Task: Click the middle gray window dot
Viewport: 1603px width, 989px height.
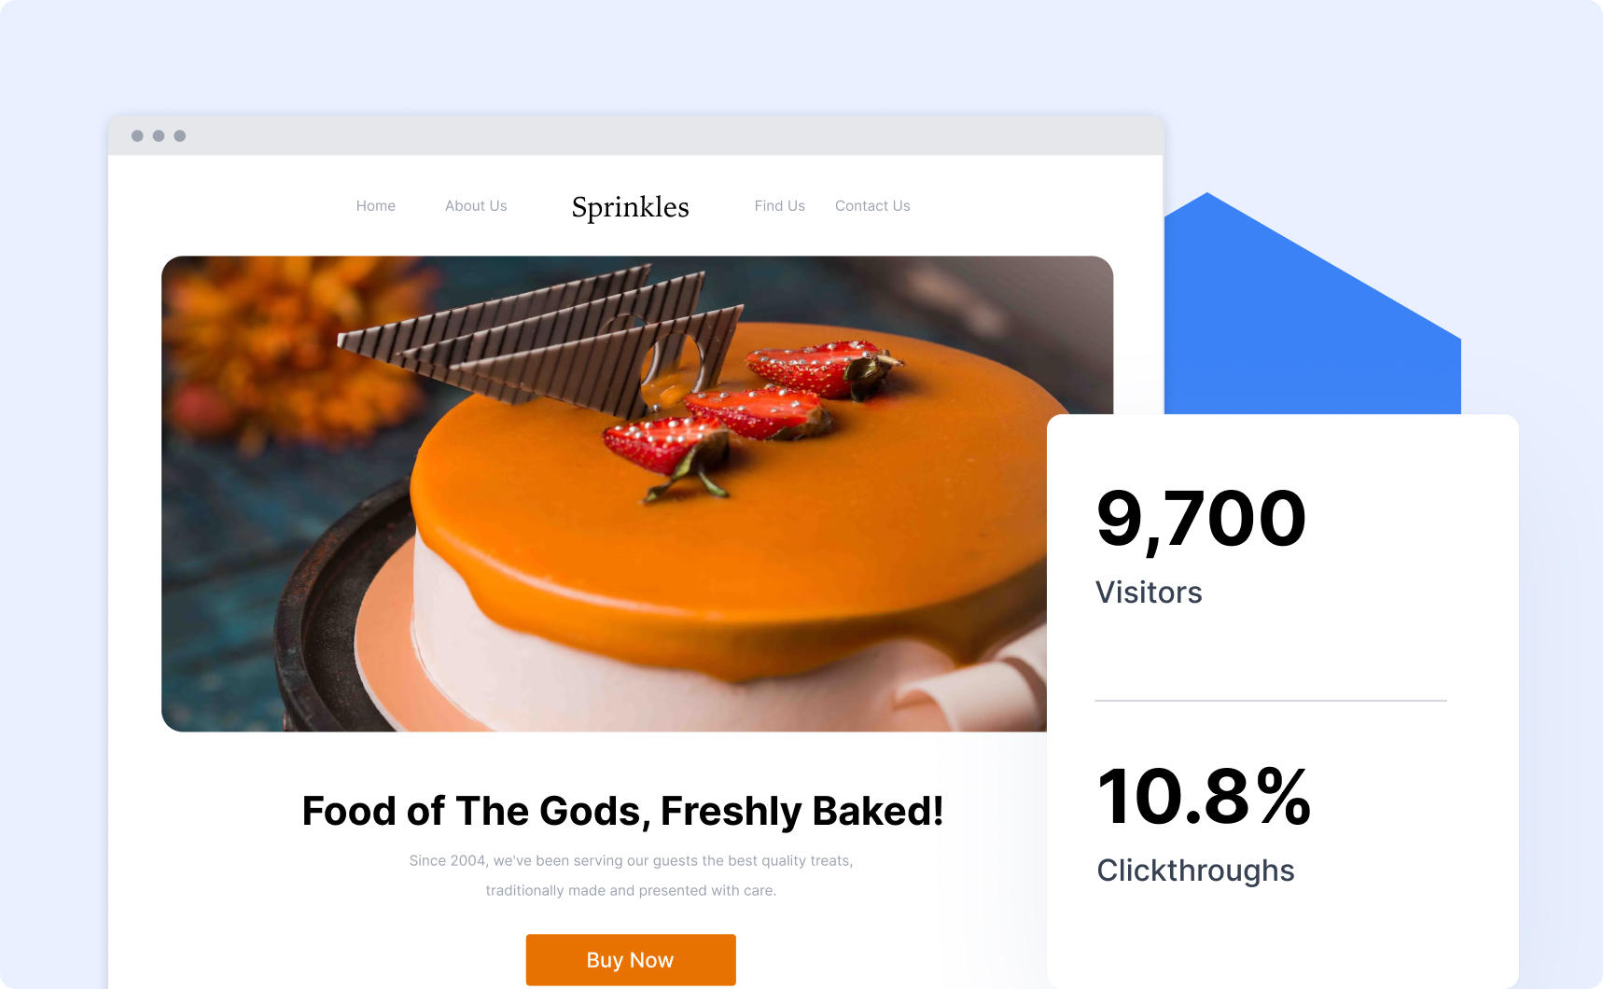Action: pyautogui.click(x=159, y=136)
